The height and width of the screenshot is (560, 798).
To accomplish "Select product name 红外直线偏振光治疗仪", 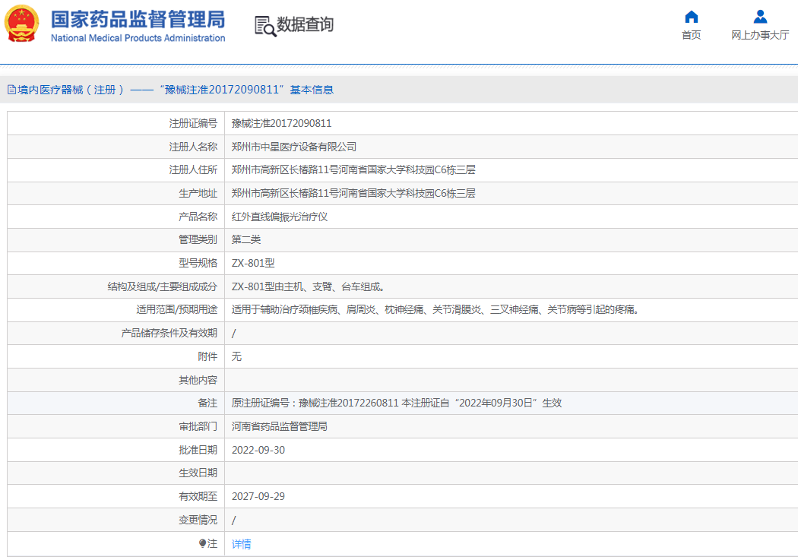I will click(x=280, y=217).
